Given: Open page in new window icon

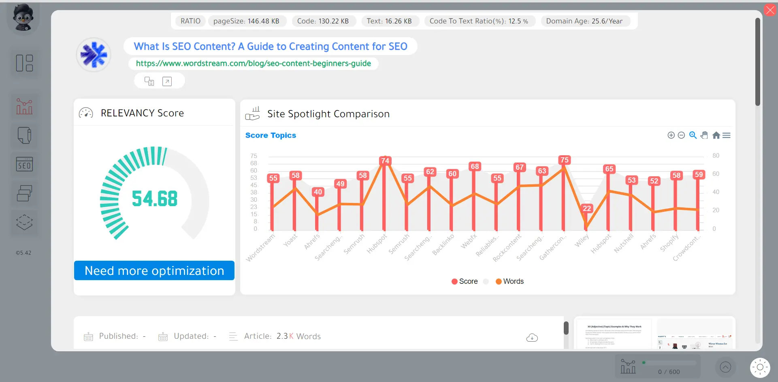Looking at the screenshot, I should pyautogui.click(x=167, y=81).
